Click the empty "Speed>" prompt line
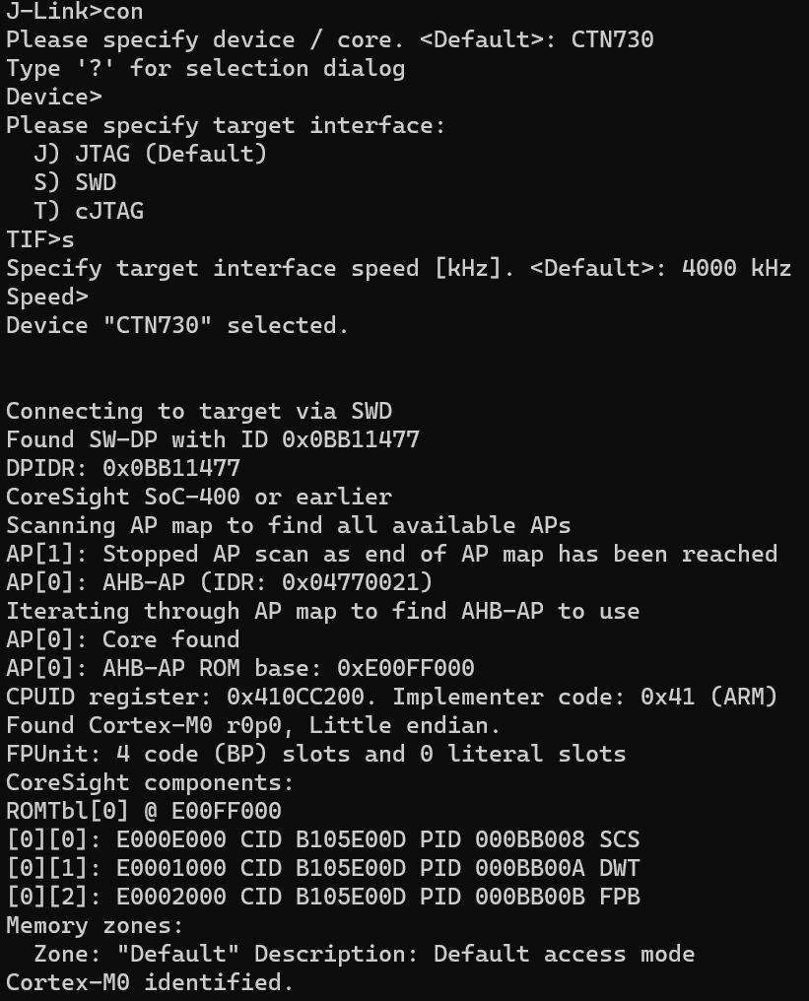809x1001 pixels. click(47, 297)
